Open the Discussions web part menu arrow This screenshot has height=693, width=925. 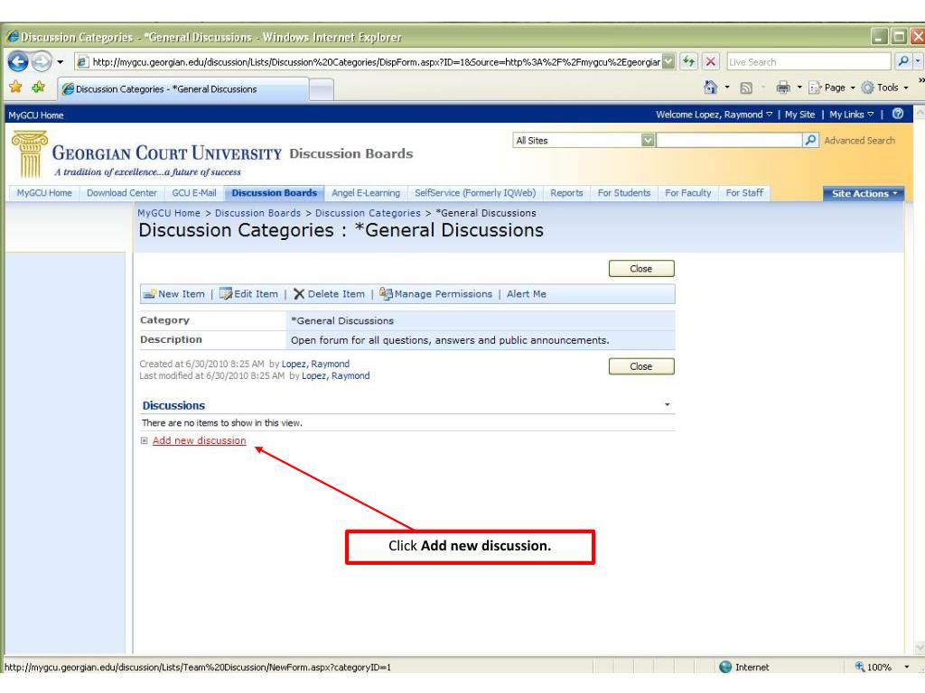pos(668,405)
